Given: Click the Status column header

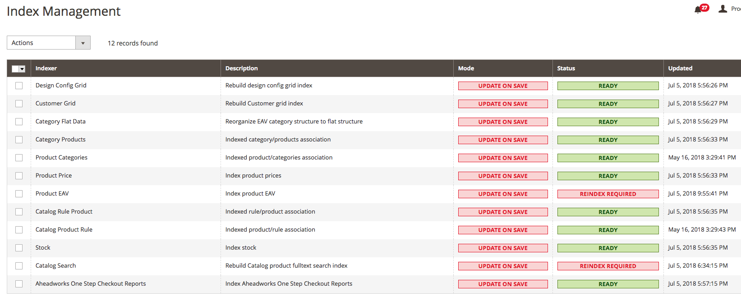Looking at the screenshot, I should coord(566,68).
